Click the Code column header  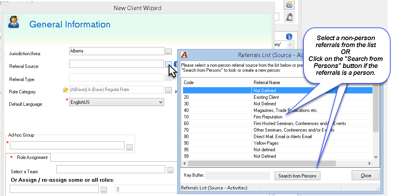(217, 83)
